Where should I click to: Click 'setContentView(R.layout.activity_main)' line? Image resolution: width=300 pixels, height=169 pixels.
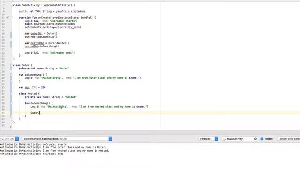[x=53, y=27]
